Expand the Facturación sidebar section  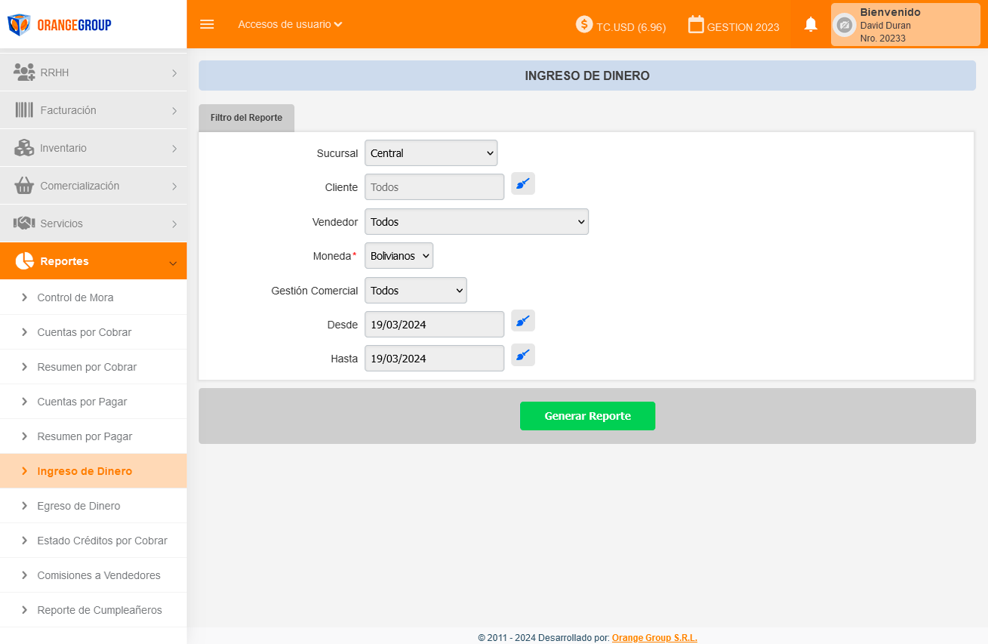click(x=93, y=110)
